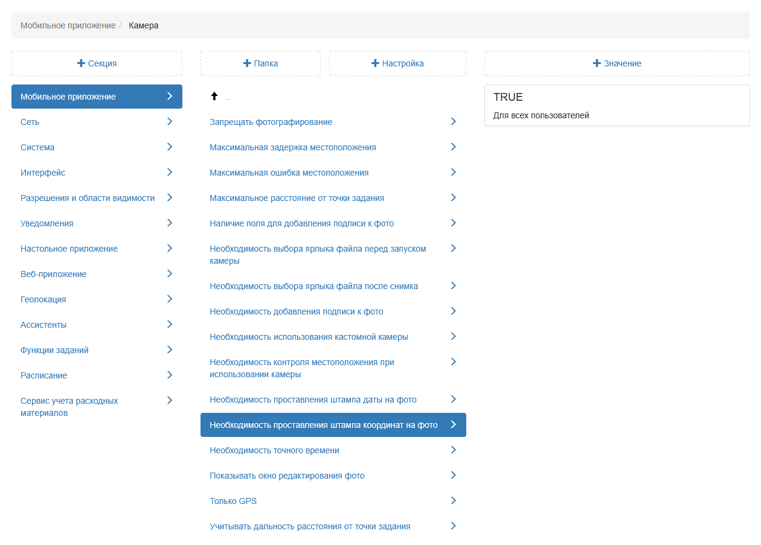This screenshot has width=761, height=545.
Task: Add a new setting via the Настройка button
Action: [x=397, y=63]
